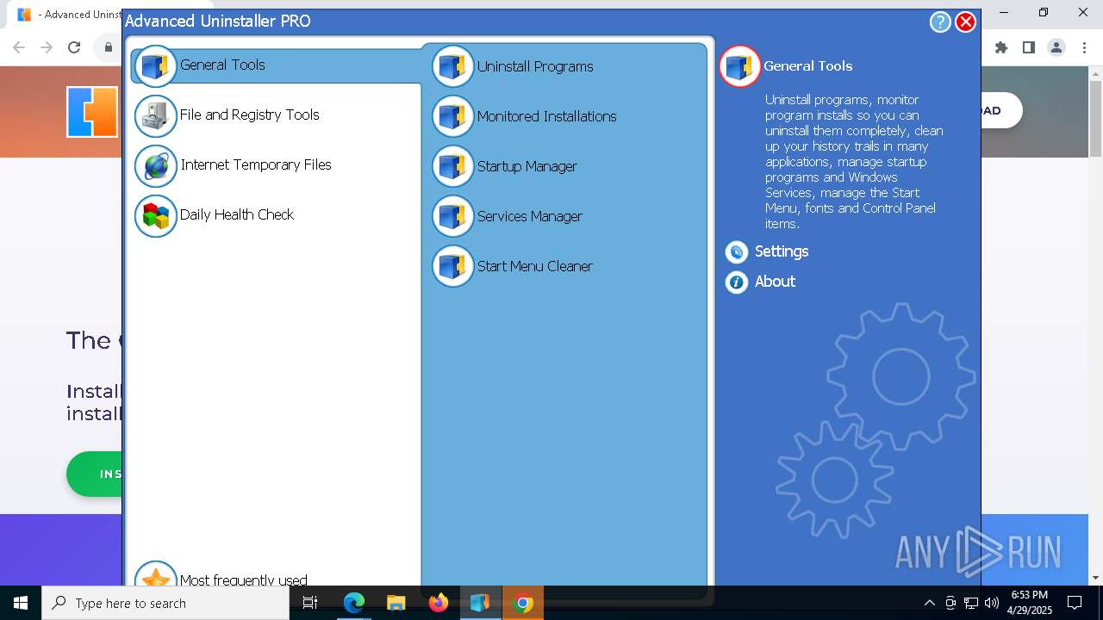1103x620 pixels.
Task: Launch the Uninstall Programs icon
Action: [x=452, y=66]
